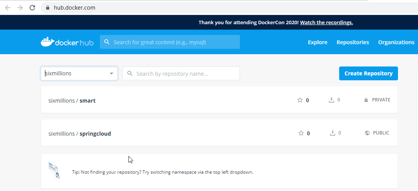Viewport: 418px width, 191px height.
Task: Click the PUBLIC label on the springcloud row
Action: [381, 133]
